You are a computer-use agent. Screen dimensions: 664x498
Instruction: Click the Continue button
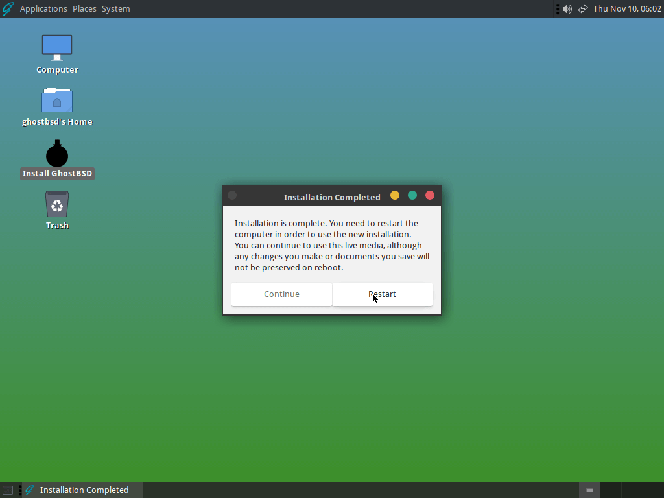coord(281,294)
